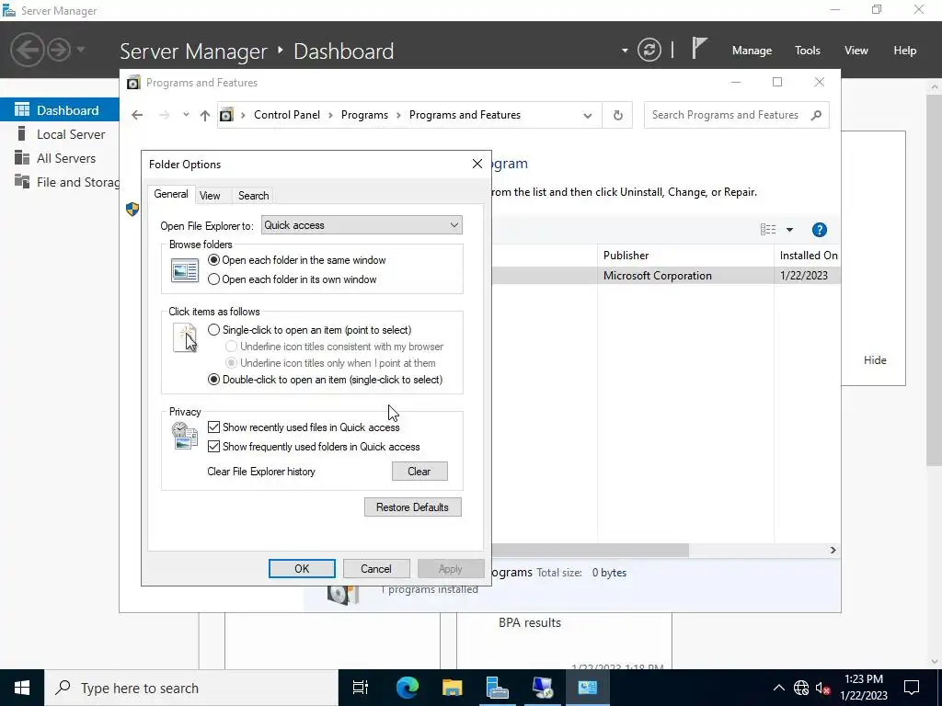Expand the view options dropdown arrow

(789, 230)
